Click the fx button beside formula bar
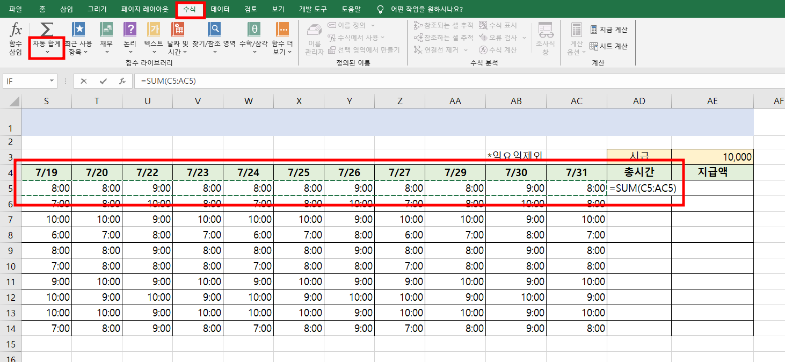Image resolution: width=785 pixels, height=362 pixels. coord(122,81)
